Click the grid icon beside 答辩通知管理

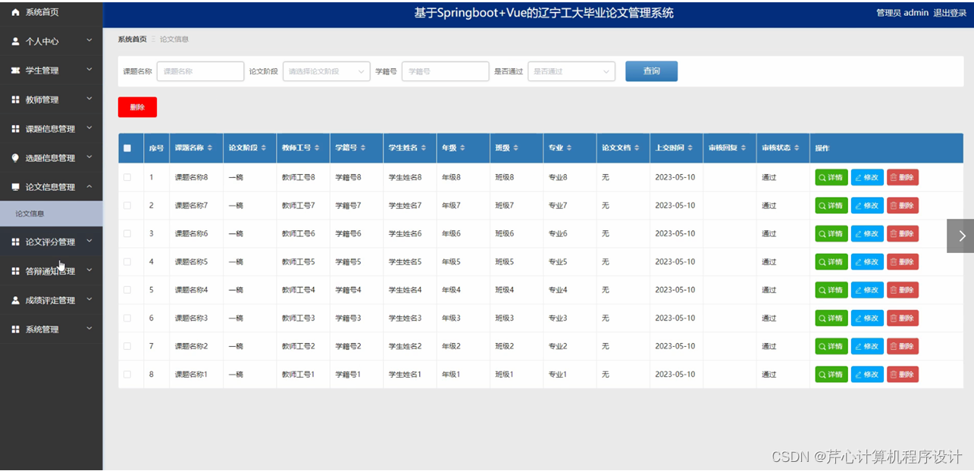(15, 271)
